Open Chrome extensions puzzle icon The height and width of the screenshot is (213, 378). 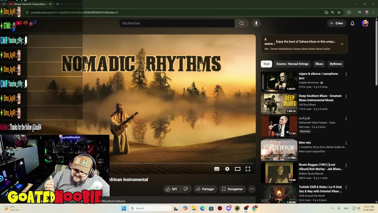[349, 12]
